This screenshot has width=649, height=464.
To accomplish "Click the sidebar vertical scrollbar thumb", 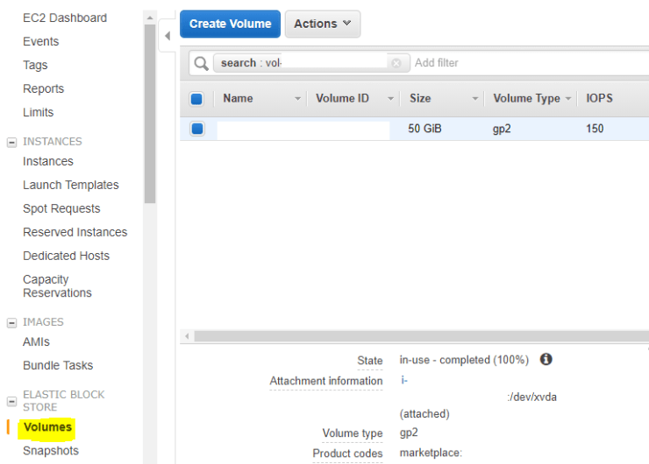I will (150, 114).
